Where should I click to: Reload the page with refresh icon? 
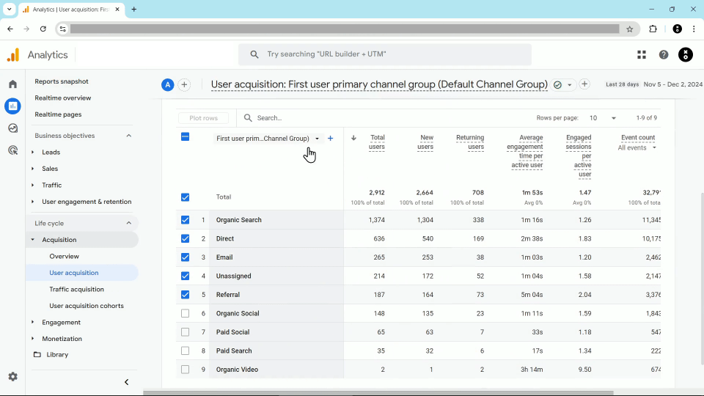coord(43,29)
